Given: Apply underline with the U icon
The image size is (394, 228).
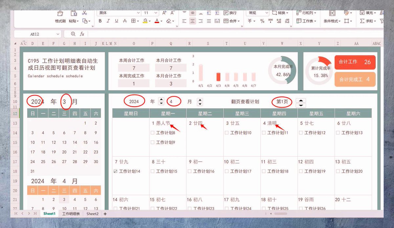Looking at the screenshot, I should tap(117, 21).
